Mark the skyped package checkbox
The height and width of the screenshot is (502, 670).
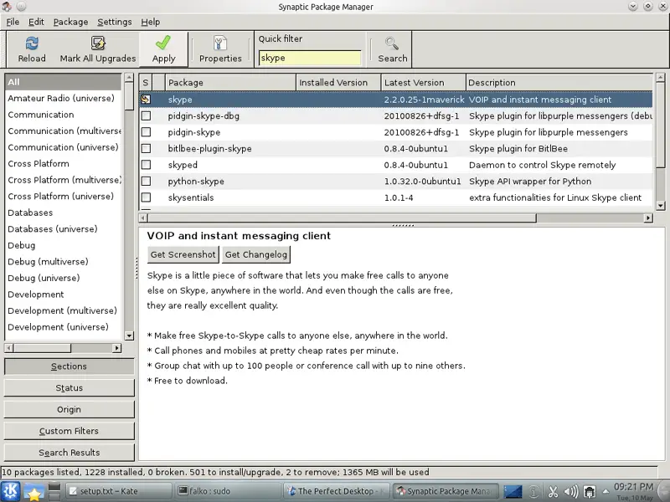pyautogui.click(x=146, y=165)
